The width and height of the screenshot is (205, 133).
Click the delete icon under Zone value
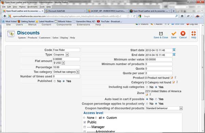point(150,94)
